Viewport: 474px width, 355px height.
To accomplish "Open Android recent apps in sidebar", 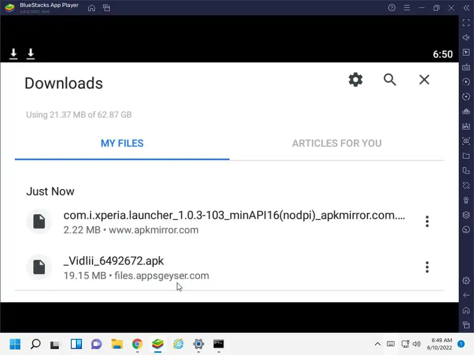I will [466, 325].
